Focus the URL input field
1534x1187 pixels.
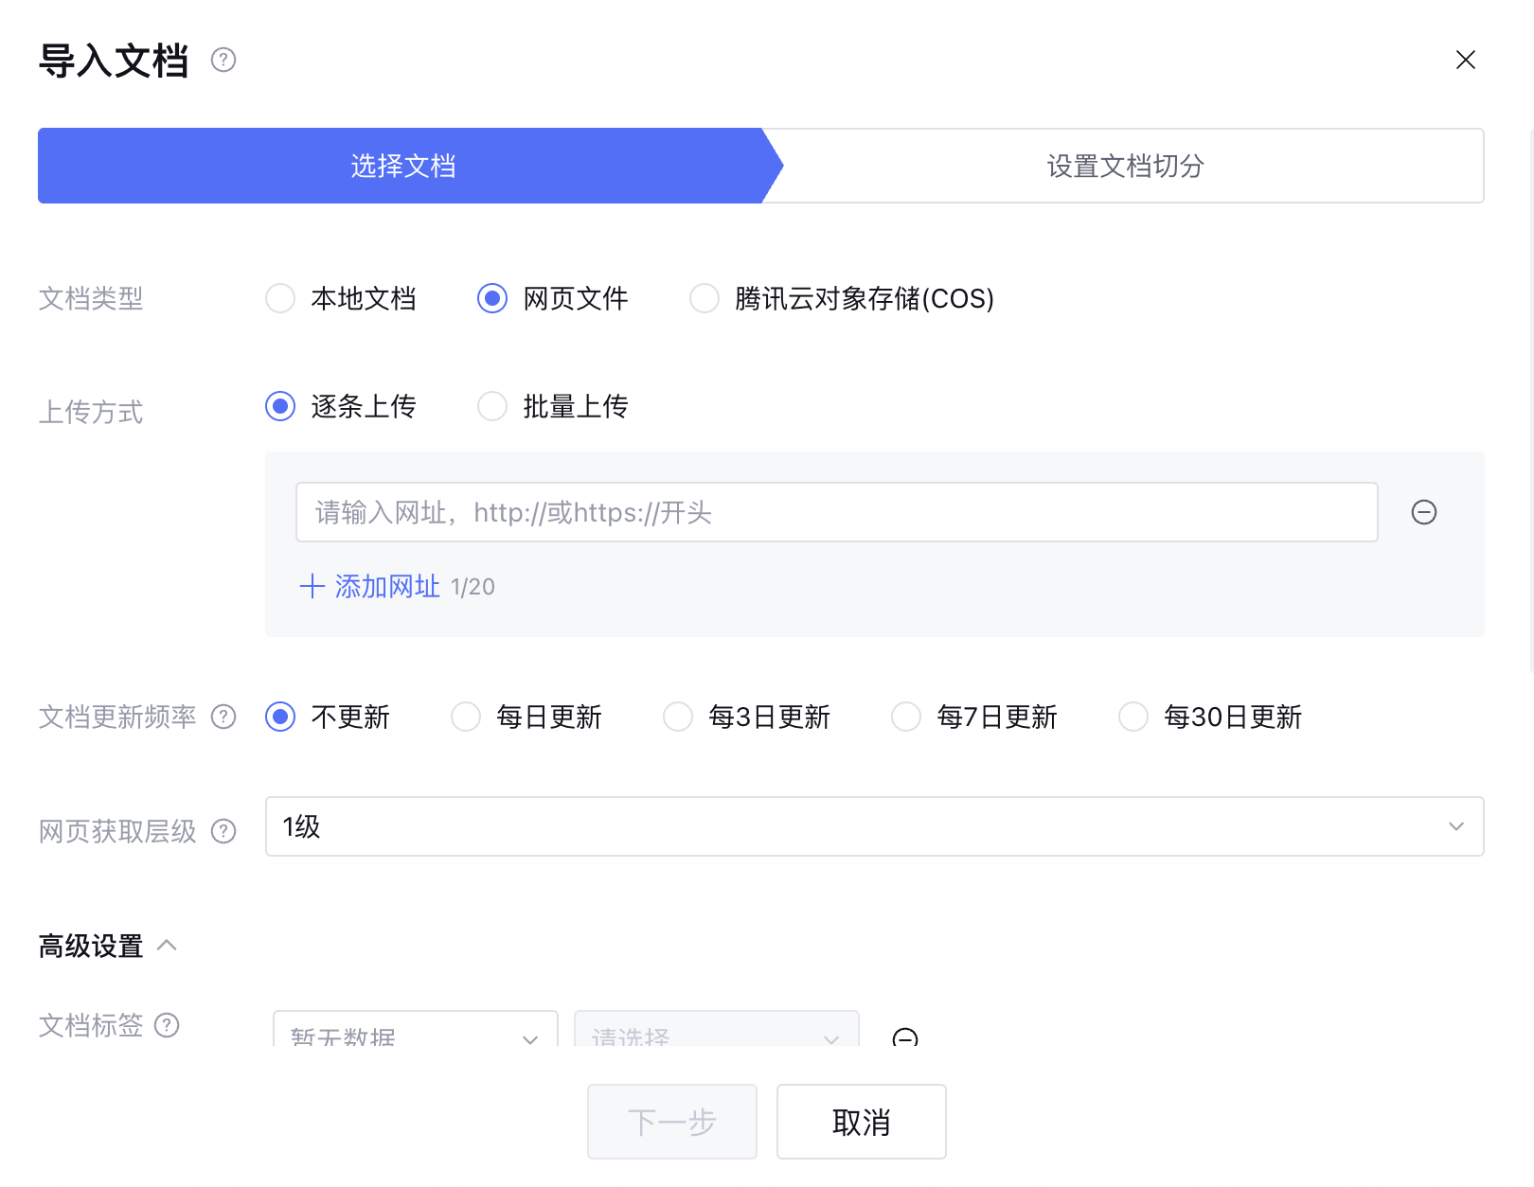pos(835,512)
